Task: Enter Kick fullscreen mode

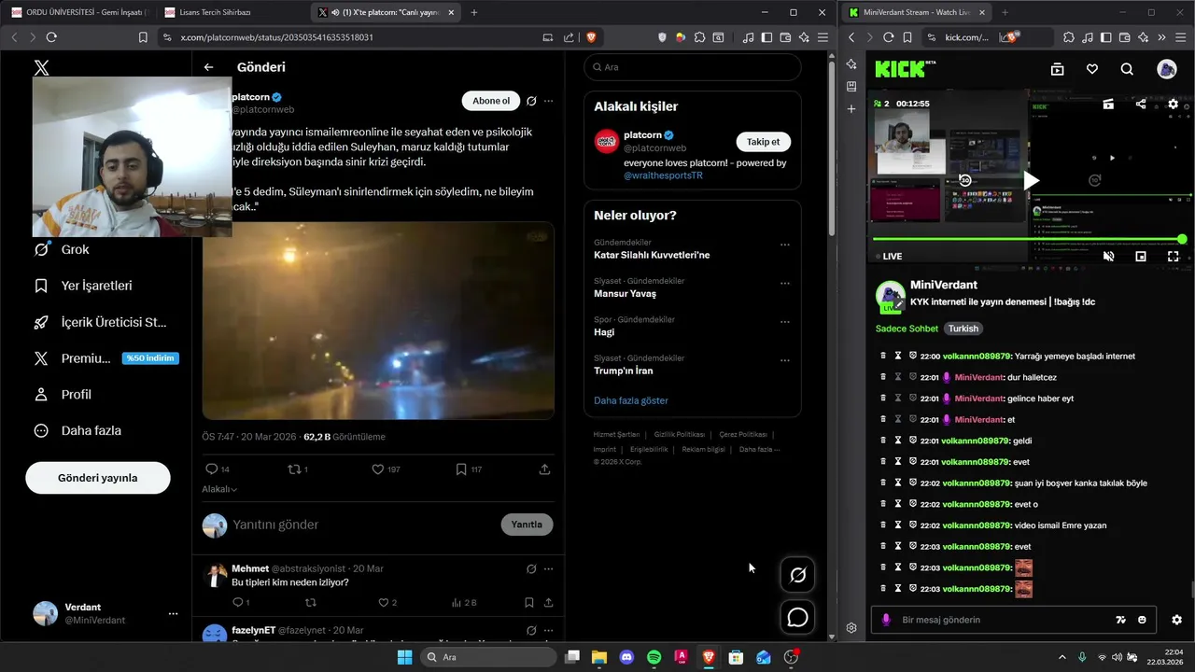Action: coord(1174,256)
